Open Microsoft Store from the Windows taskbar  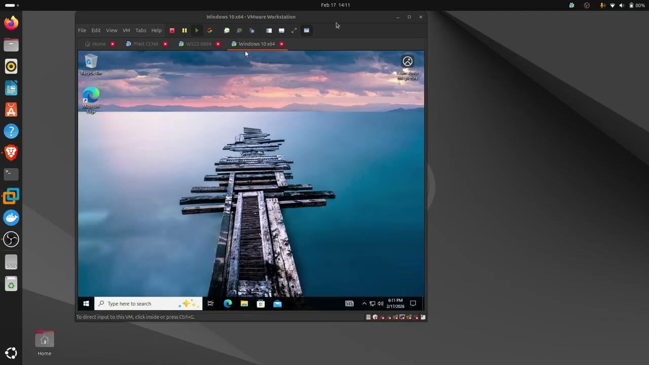click(x=261, y=304)
